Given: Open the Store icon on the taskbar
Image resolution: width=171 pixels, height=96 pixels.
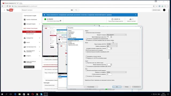Looking at the screenshot, I should click(24, 94).
